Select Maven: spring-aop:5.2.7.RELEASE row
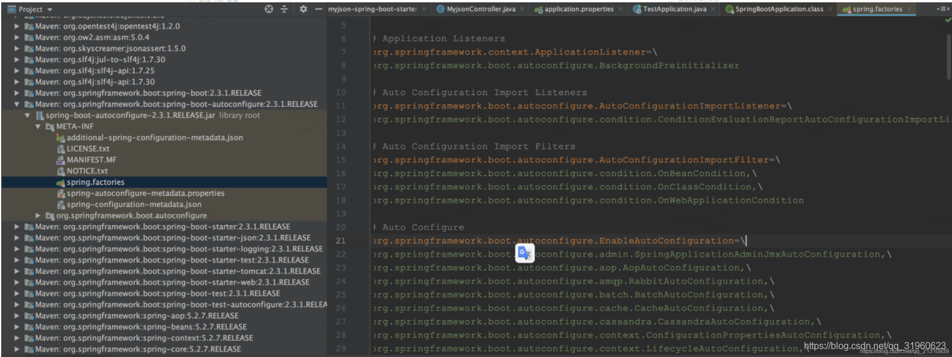The image size is (952, 357). click(164, 316)
